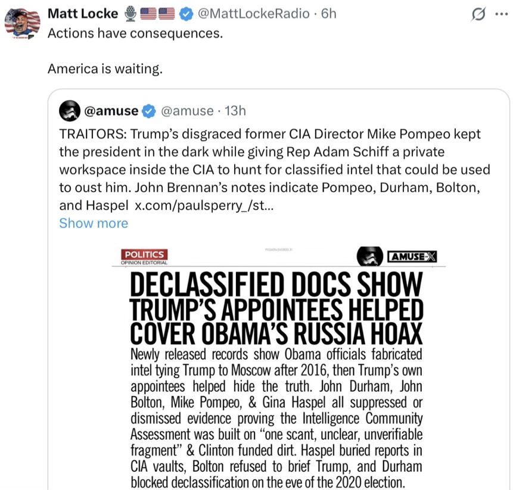Click the 'Actions have consequences.' post text
513x490 pixels.
135,33
